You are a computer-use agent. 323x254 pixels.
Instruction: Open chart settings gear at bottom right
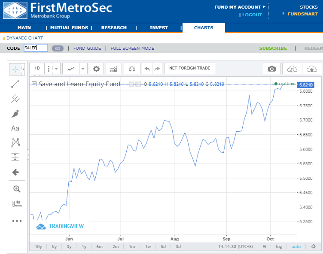[x=313, y=246]
